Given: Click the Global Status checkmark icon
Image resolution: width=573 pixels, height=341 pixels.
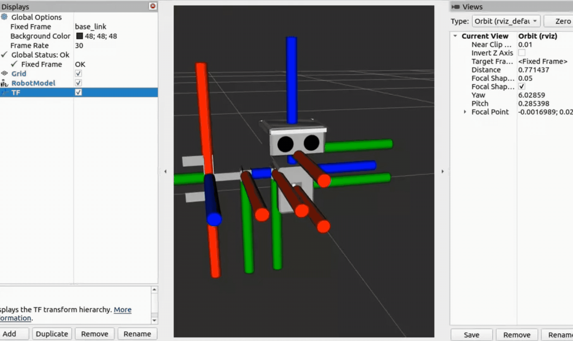Looking at the screenshot, I should tap(4, 55).
